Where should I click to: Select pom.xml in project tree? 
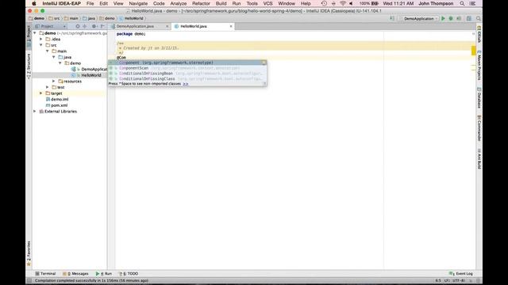[x=56, y=105]
